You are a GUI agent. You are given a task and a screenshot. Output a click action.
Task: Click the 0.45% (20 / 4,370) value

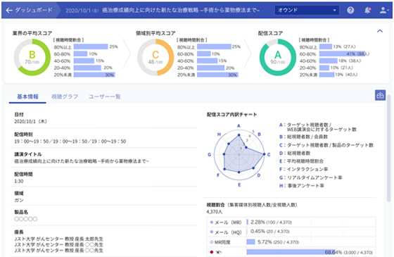pyautogui.click(x=270, y=232)
